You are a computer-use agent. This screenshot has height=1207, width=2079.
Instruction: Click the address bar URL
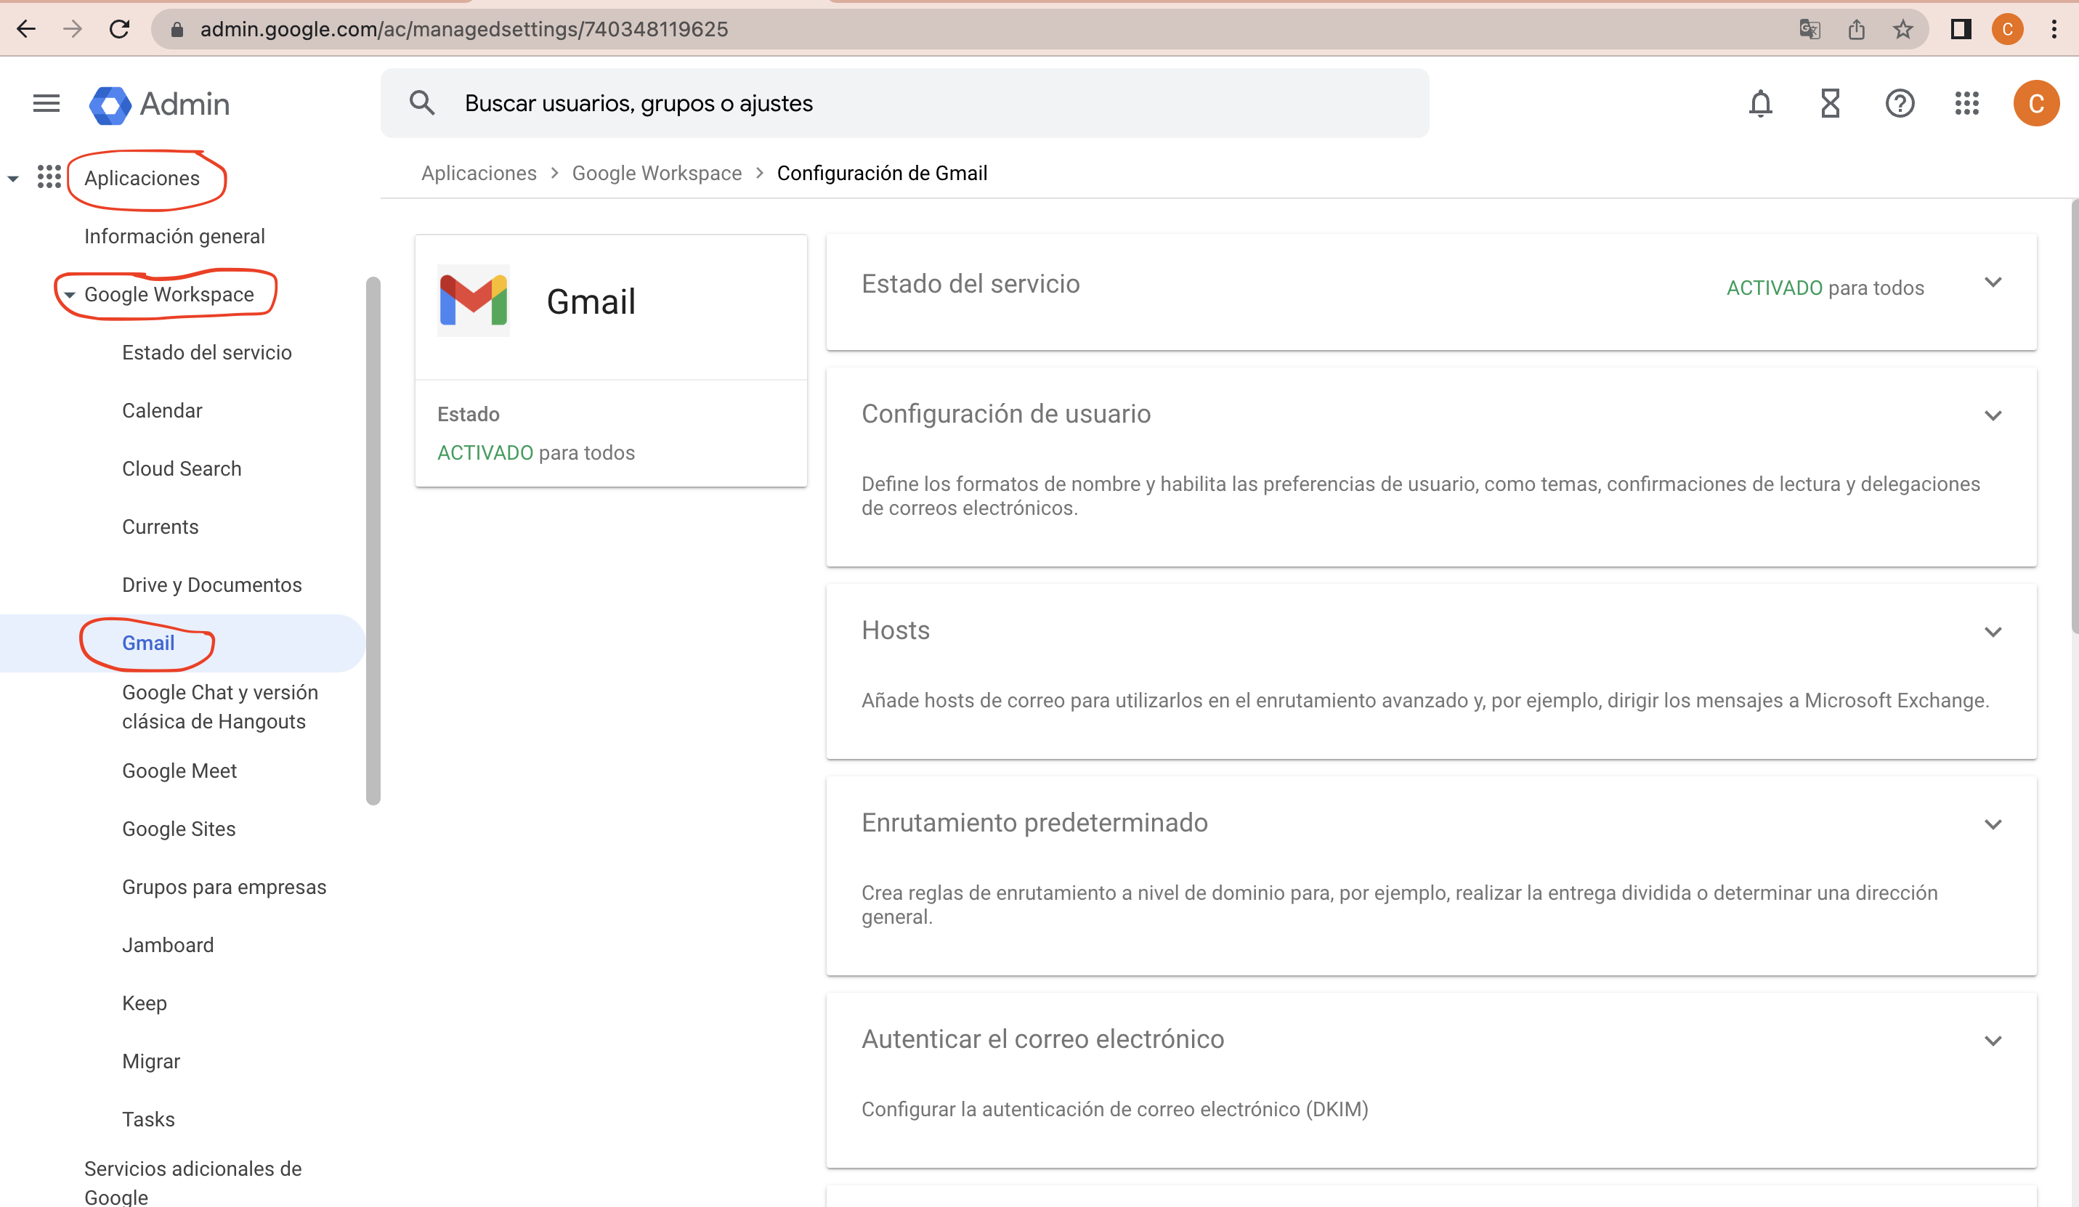click(x=464, y=30)
